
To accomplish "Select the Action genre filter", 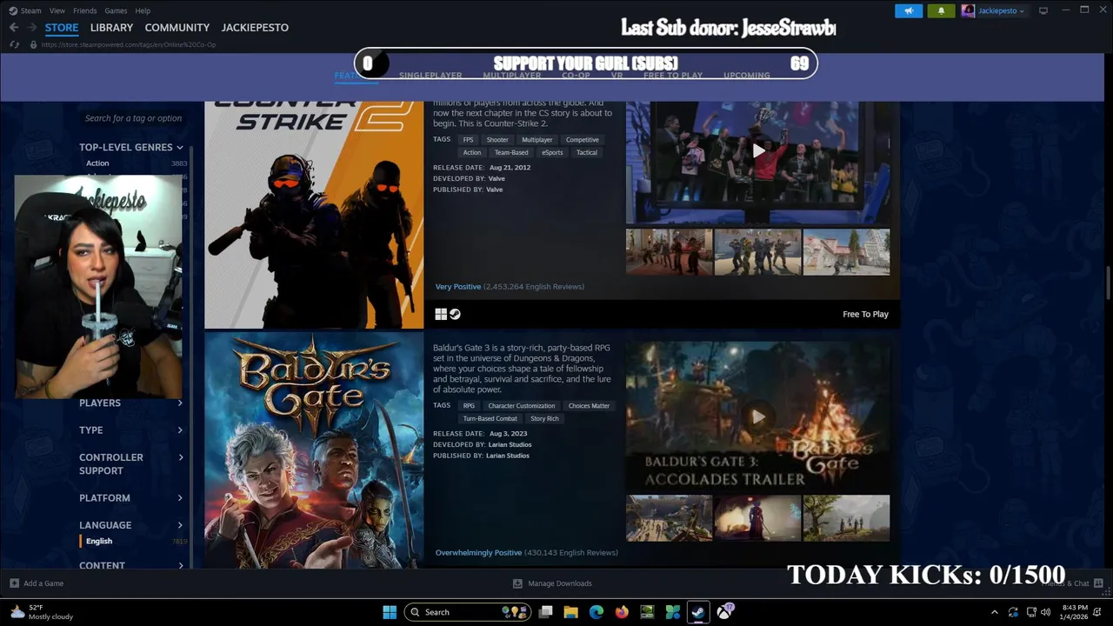I will (97, 163).
